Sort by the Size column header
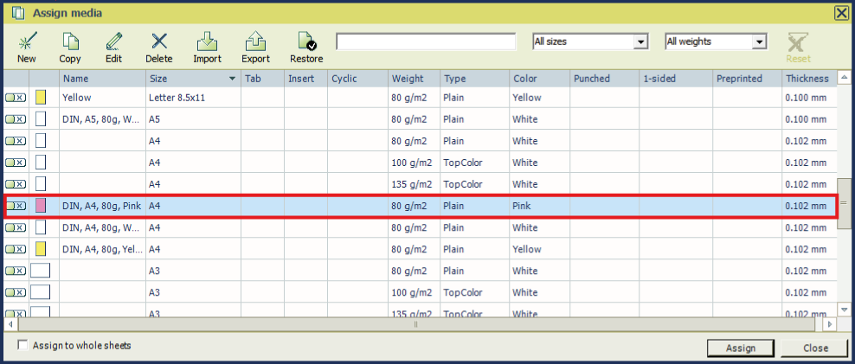Viewport: 855px width, 364px height. click(192, 79)
